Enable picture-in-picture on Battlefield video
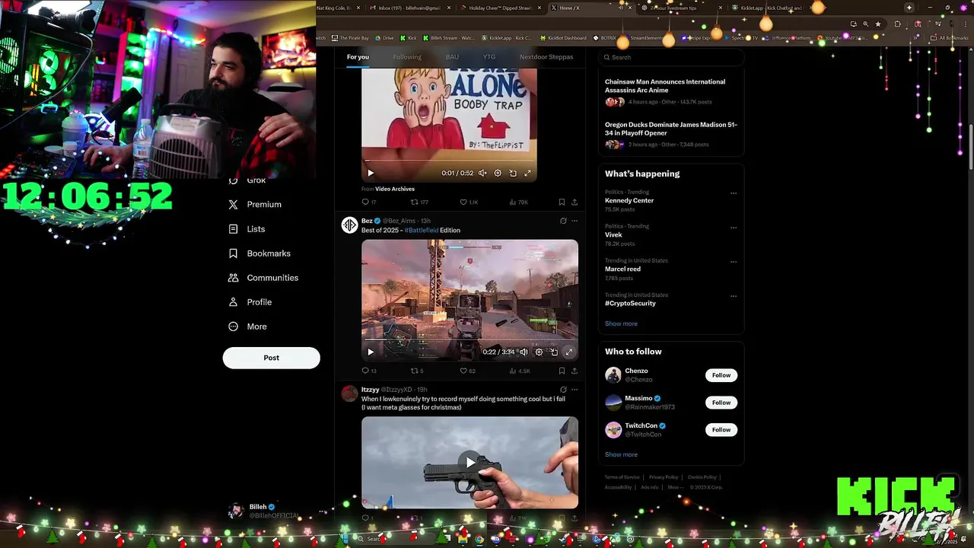Screen dimensions: 974x548 click(x=554, y=352)
